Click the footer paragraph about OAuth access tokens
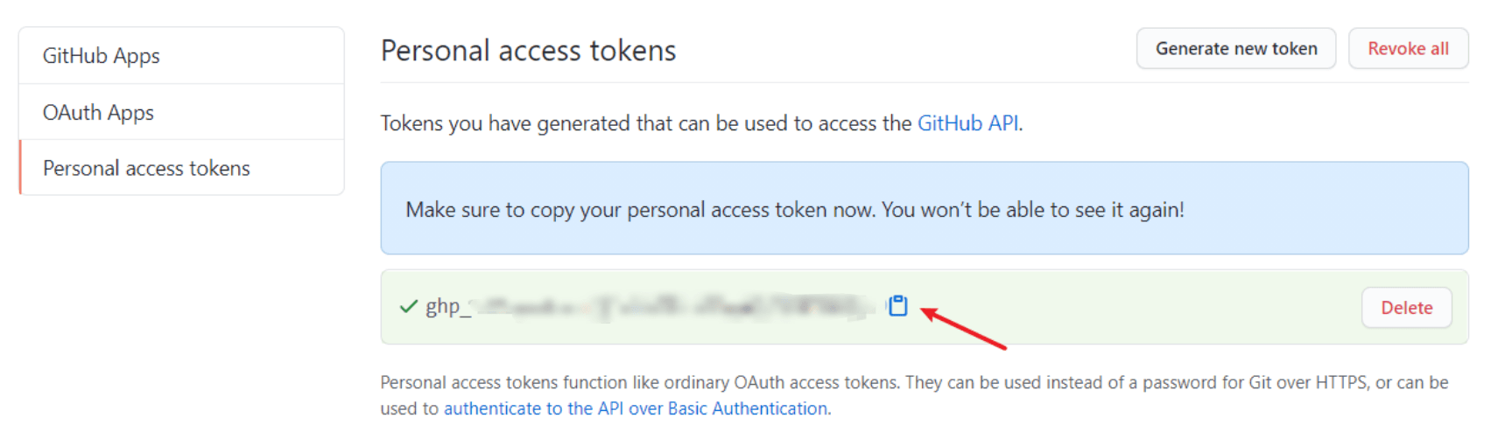 click(x=914, y=395)
